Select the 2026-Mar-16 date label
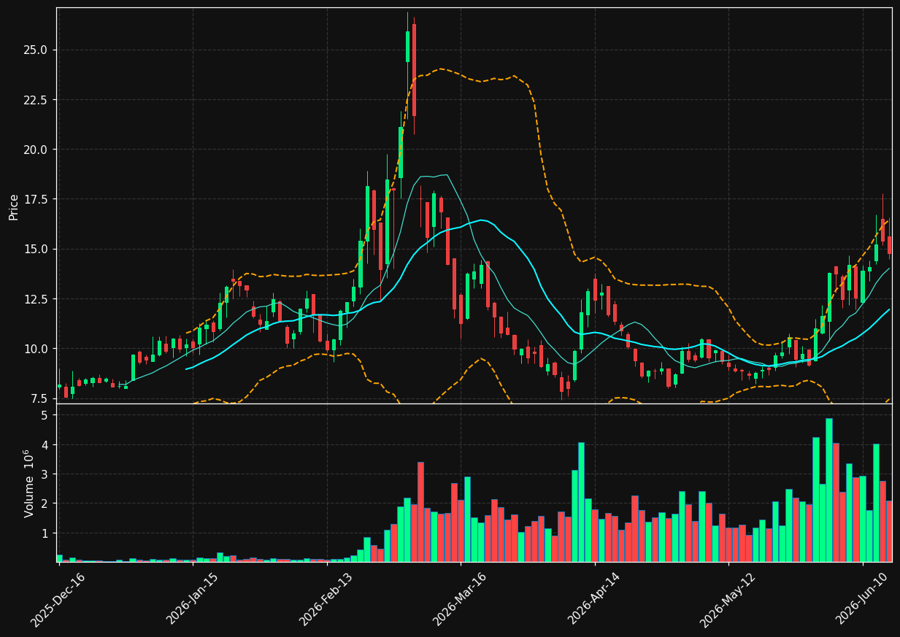The height and width of the screenshot is (637, 900). tap(459, 600)
